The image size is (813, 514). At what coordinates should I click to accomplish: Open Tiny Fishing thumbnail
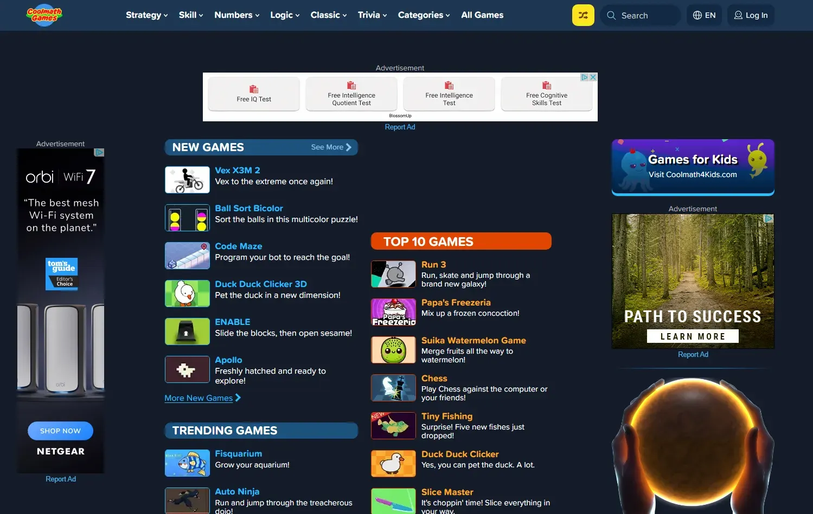[x=393, y=426]
